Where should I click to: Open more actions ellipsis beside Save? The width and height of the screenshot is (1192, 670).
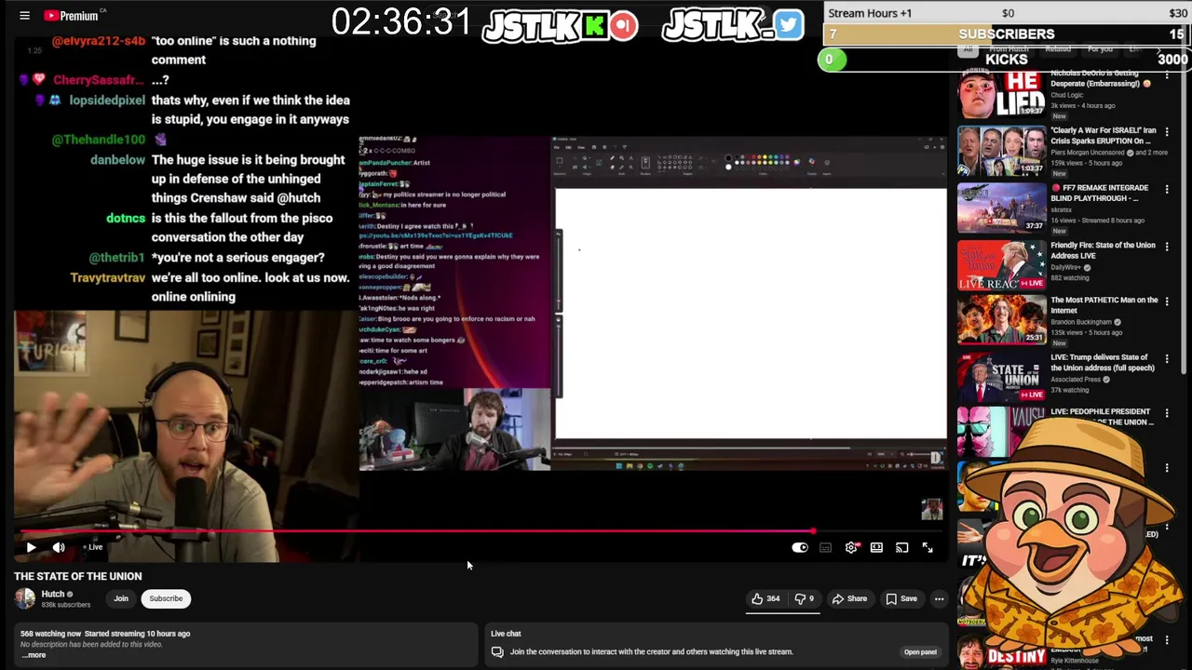pos(939,598)
